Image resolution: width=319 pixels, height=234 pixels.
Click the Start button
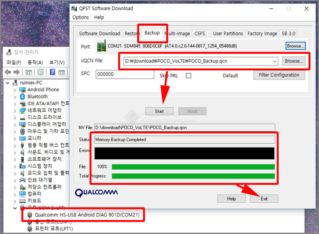click(159, 111)
